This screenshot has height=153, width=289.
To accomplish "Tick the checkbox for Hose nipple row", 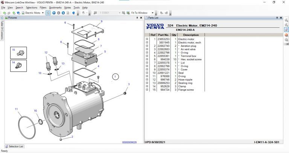I will coord(147,80).
